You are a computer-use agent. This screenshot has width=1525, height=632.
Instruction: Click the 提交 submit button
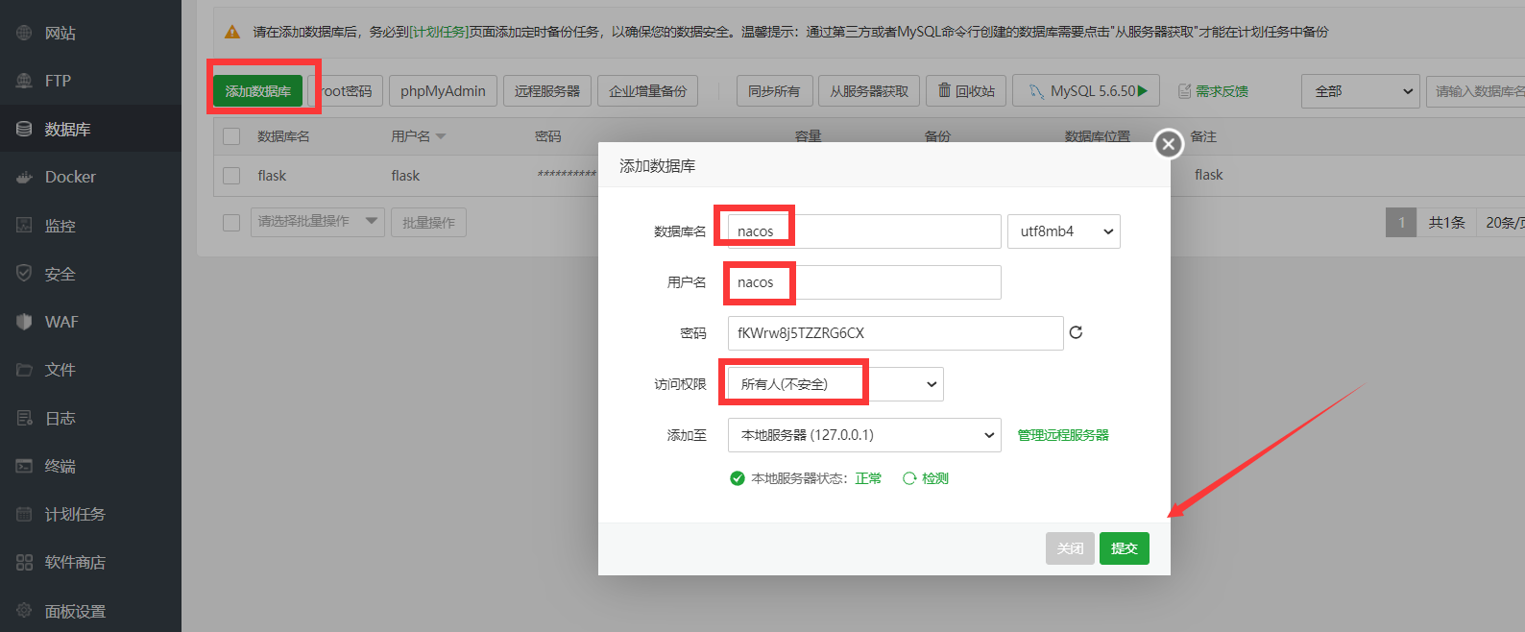click(x=1125, y=548)
